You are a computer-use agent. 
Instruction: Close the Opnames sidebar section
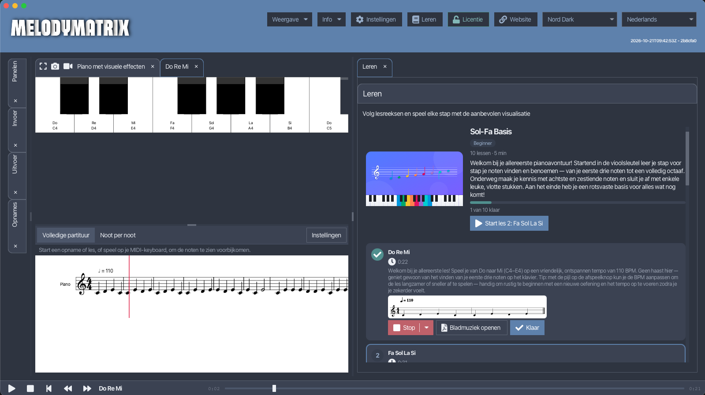click(15, 246)
